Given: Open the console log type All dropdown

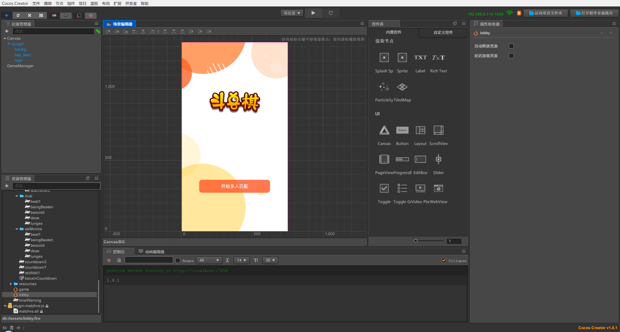Looking at the screenshot, I should click(x=209, y=260).
